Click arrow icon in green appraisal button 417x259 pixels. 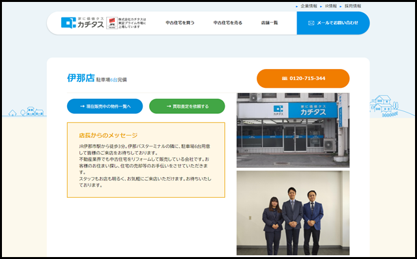coord(169,106)
